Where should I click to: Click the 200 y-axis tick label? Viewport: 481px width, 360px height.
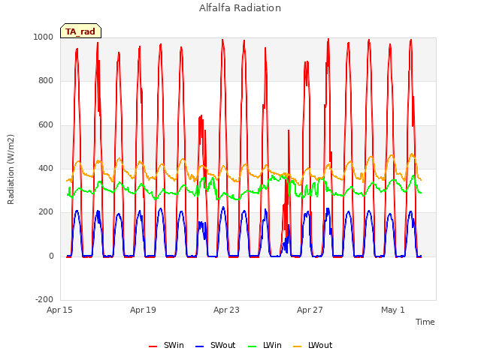[x=46, y=211]
